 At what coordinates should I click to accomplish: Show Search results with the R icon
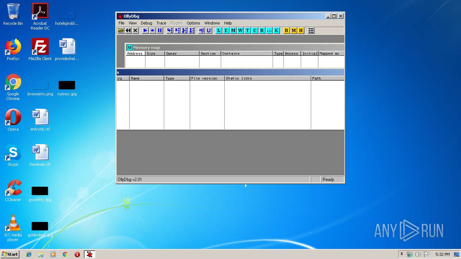(262, 31)
